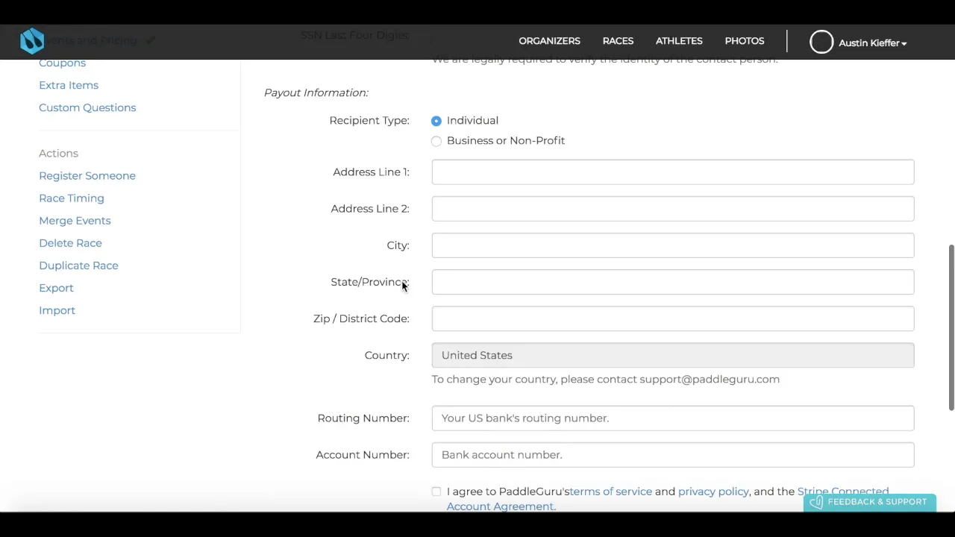Screen dimensions: 955x537
Task: Click the Actions sidebar heading
Action: 58,153
